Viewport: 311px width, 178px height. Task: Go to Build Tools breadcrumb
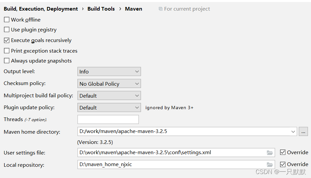101,9
